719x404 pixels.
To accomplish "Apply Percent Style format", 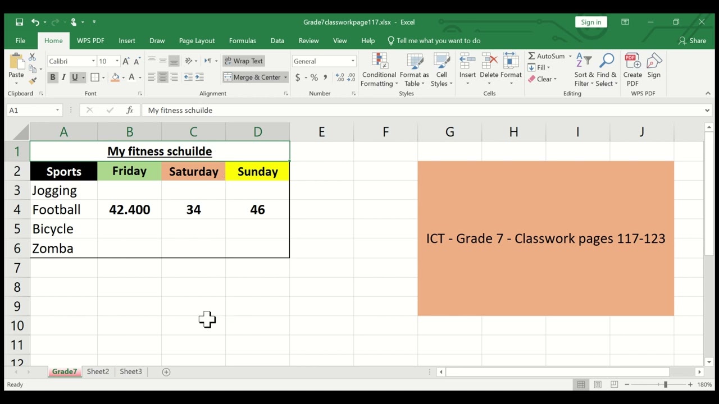I will point(314,77).
